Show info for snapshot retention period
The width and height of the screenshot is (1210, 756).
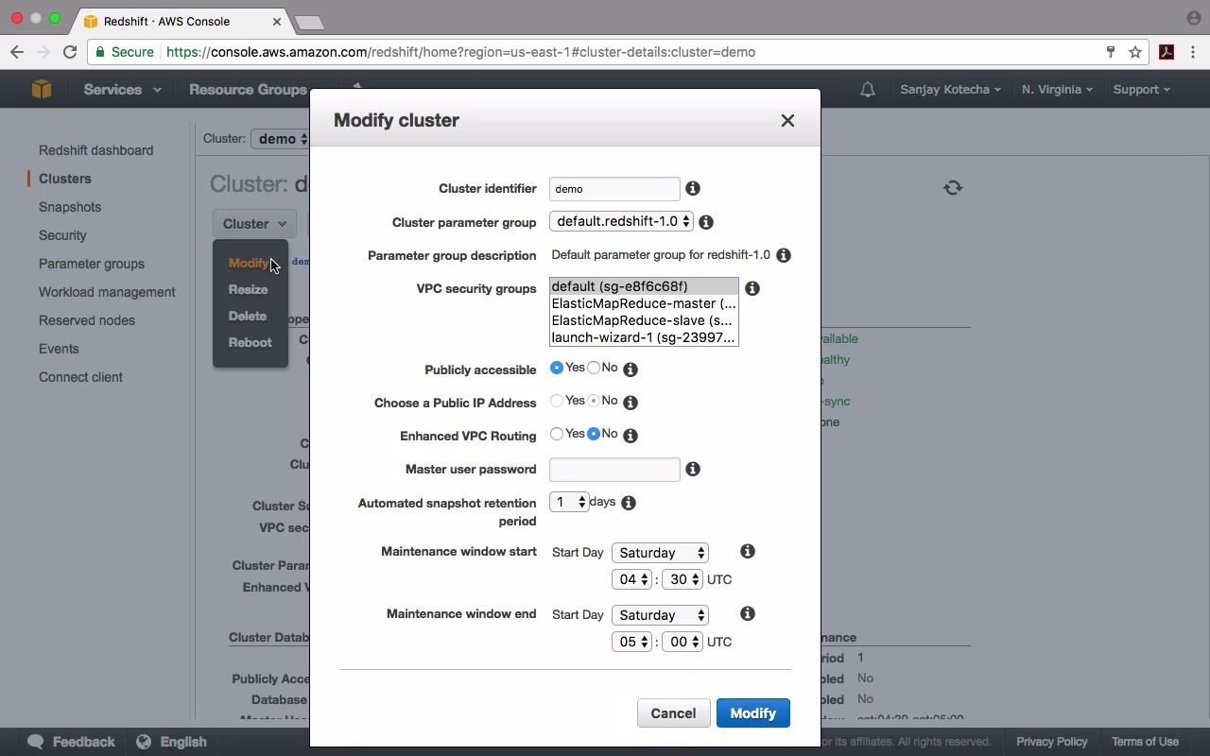coord(629,503)
